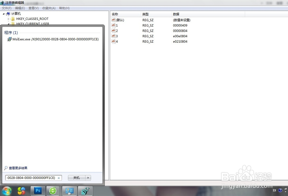Sort by the 名称 column header
Viewport: 288px width, 196px height.
click(126, 14)
